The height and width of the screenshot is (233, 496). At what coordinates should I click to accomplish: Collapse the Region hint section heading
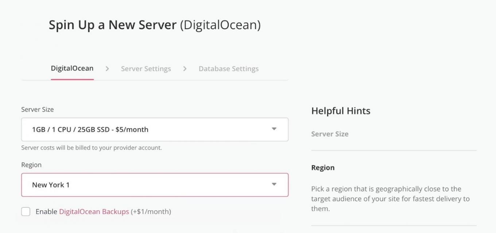[x=323, y=168]
